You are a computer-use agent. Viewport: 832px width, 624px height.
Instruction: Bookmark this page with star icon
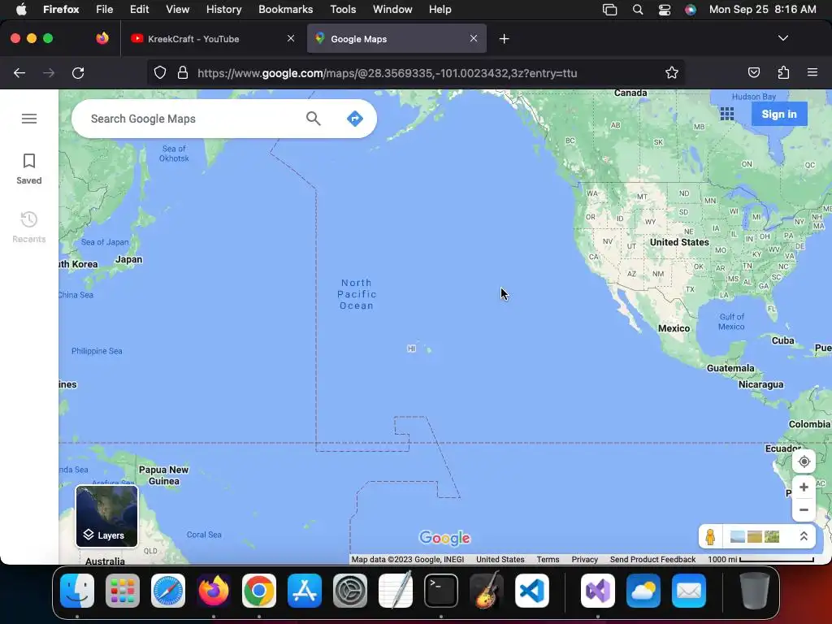coord(672,73)
